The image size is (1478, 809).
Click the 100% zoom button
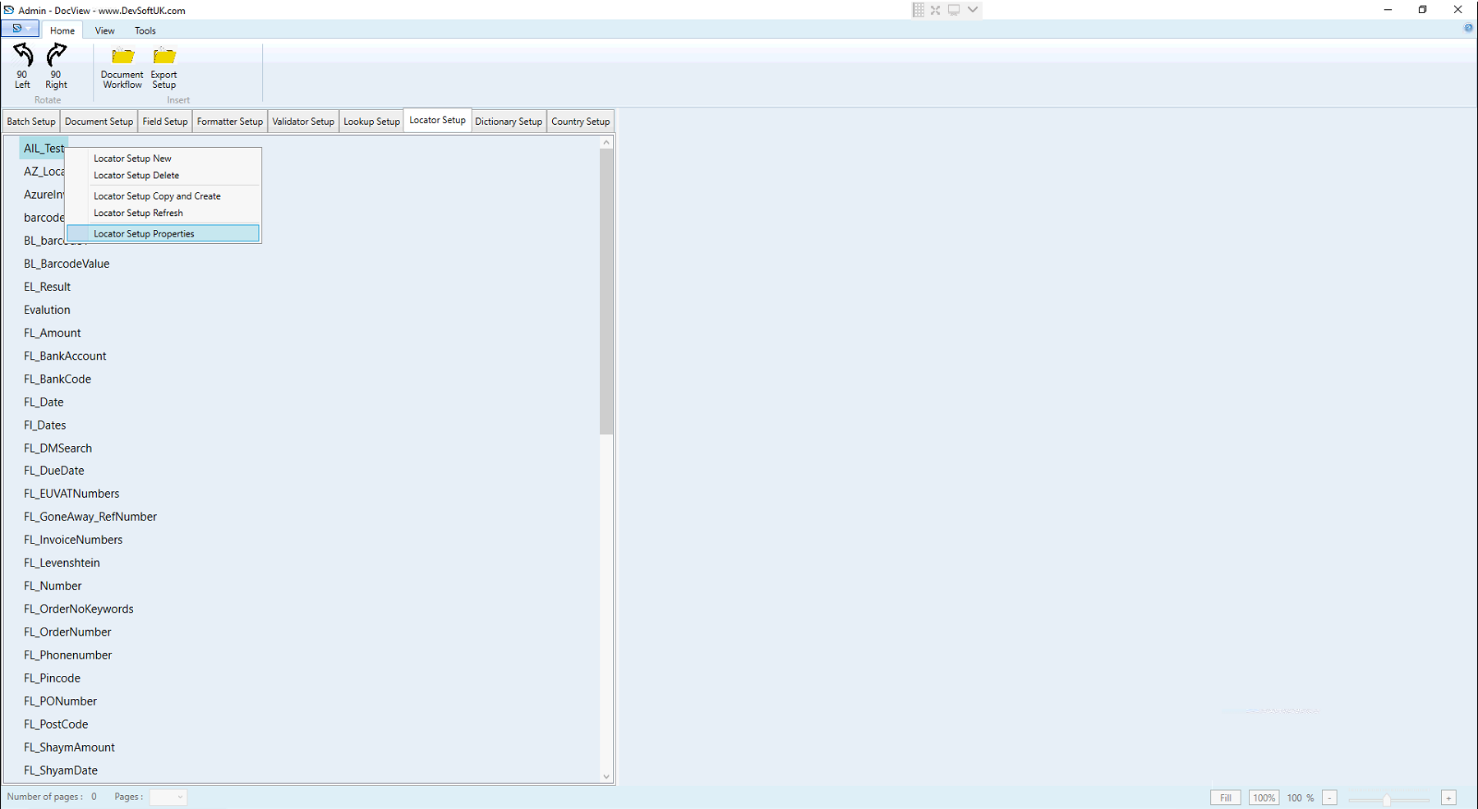(1264, 798)
